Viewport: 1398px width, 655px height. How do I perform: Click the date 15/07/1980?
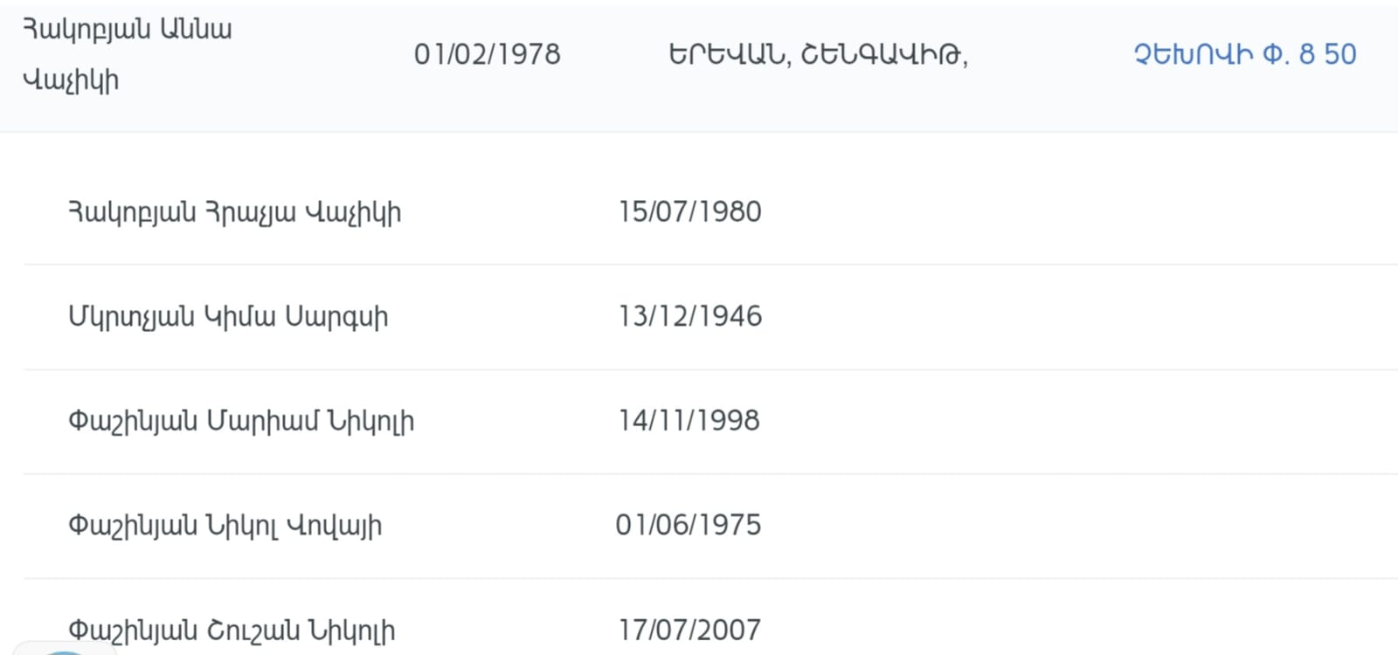[689, 212]
